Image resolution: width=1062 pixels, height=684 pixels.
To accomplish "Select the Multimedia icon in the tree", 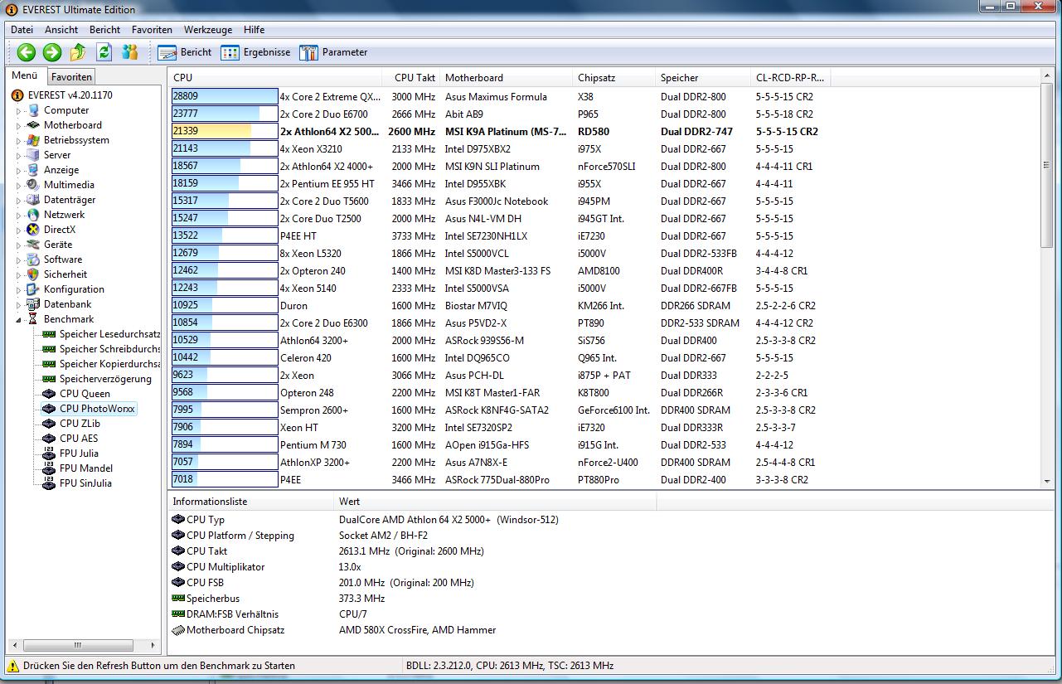I will tap(32, 185).
